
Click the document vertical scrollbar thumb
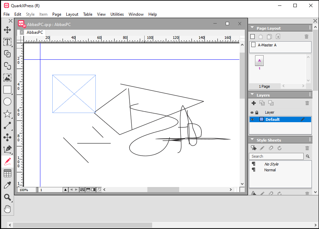point(242,75)
